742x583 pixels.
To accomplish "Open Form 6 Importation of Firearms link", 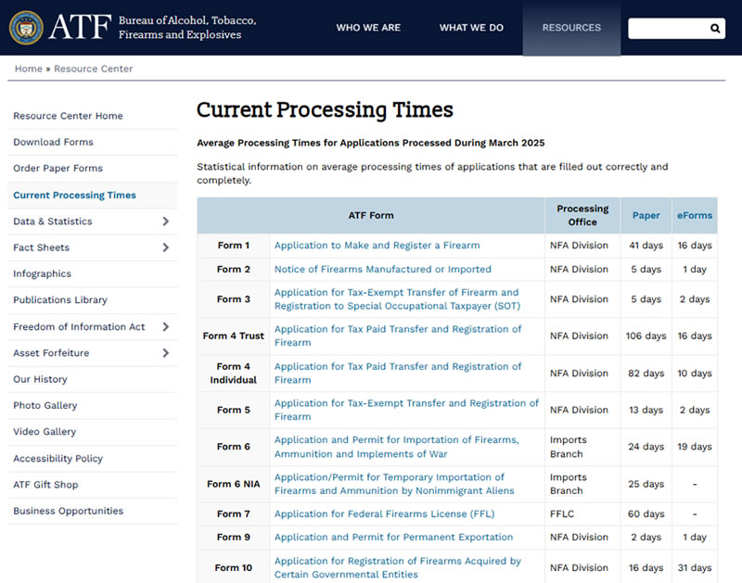I will coord(397,447).
